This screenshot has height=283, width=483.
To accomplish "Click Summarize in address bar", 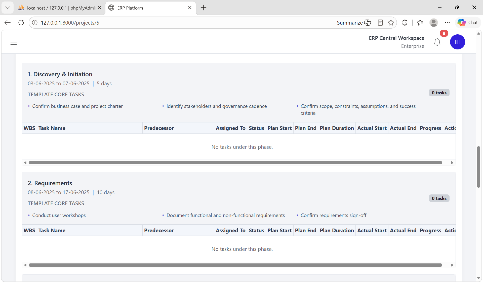I will (x=354, y=23).
